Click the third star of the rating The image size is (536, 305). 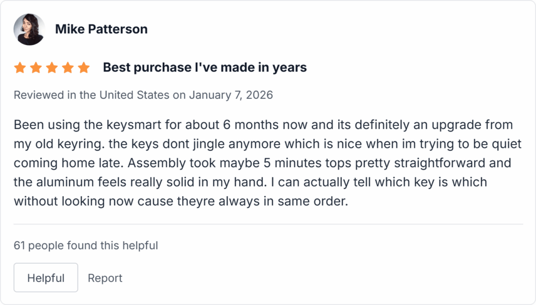52,67
